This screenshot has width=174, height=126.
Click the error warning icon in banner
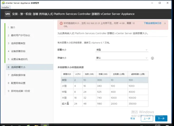pyautogui.click(x=61, y=23)
